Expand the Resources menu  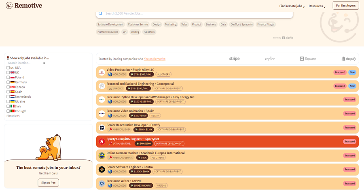(x=317, y=6)
